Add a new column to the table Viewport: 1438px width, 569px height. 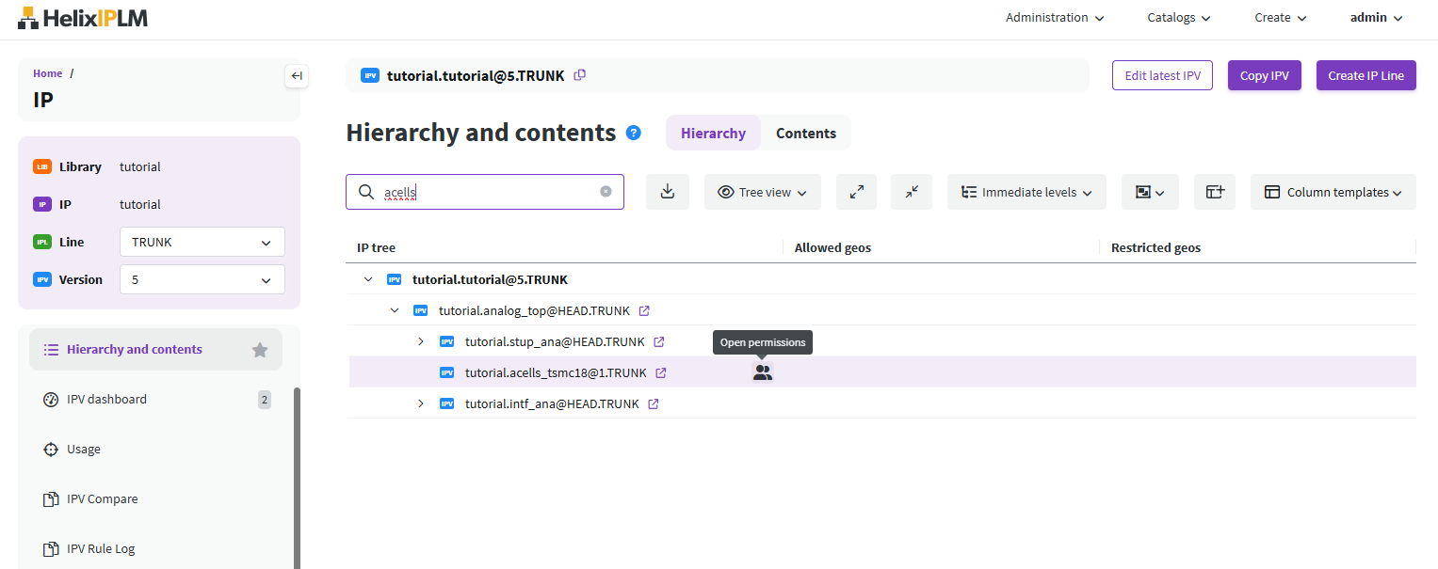point(1214,192)
